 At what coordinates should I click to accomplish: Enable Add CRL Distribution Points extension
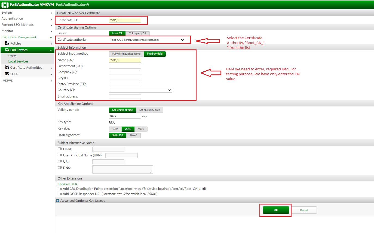click(x=60, y=189)
